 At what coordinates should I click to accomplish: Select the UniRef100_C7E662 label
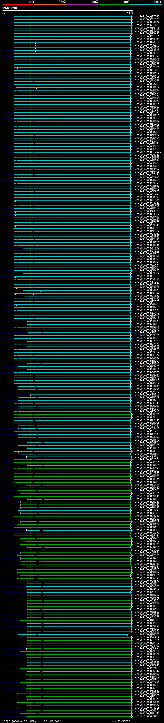(147, 90)
